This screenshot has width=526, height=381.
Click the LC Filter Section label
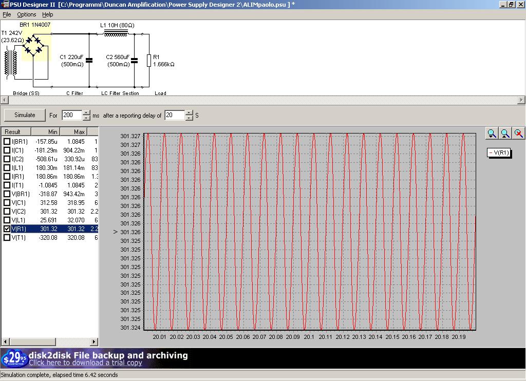coord(120,93)
